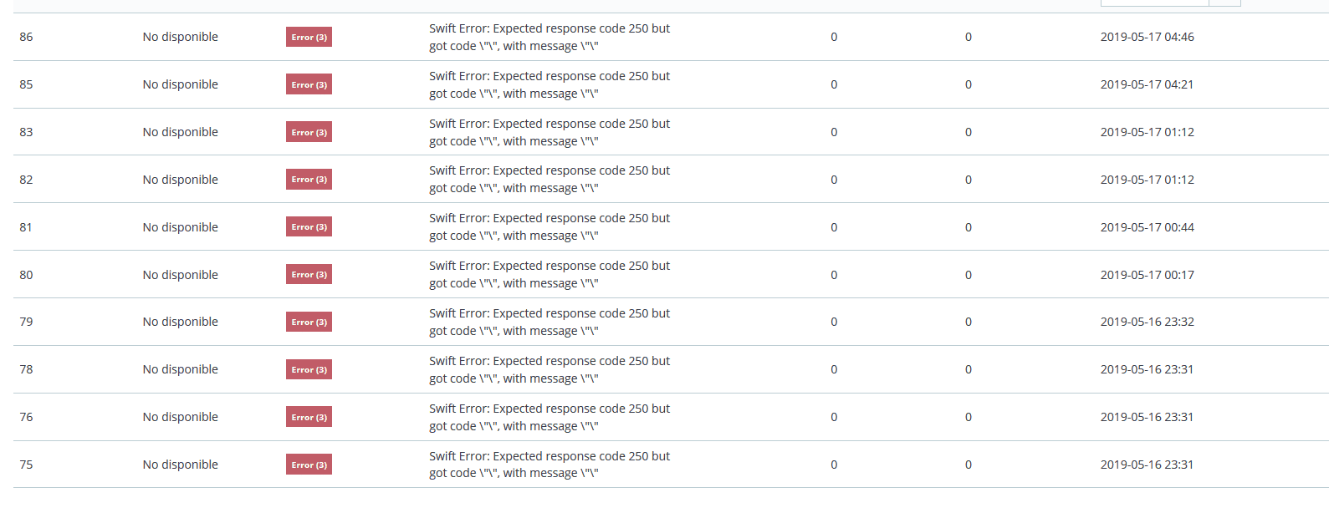Viewport: 1329px width, 513px height.
Task: Click the date 2019-05-17 04:21
Action: pos(1147,84)
